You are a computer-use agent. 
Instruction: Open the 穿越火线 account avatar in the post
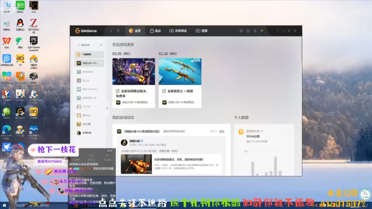tap(124, 143)
